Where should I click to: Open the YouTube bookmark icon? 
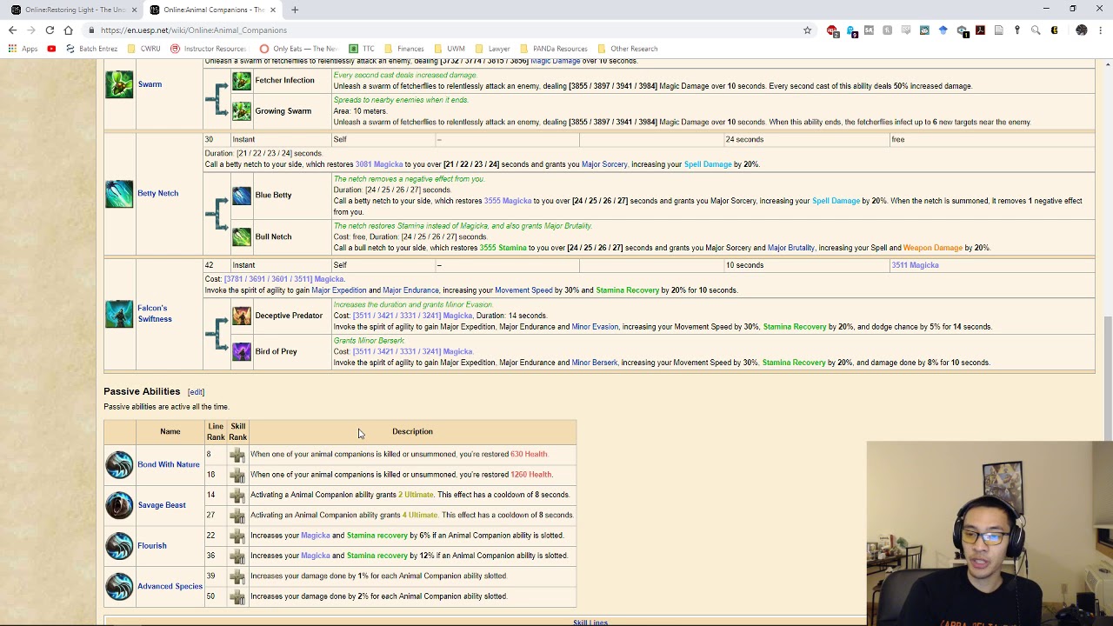click(51, 49)
